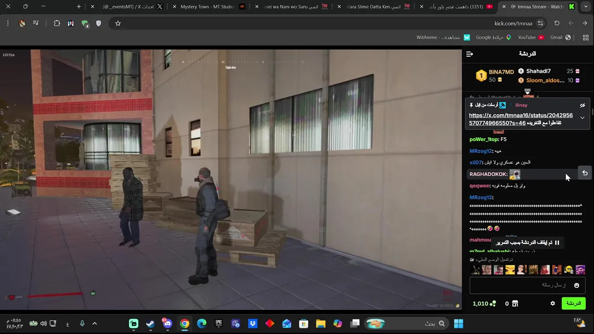Viewport: 594px width, 334px height.
Task: Open RAGHADOKOK's username in chat
Action: click(x=488, y=174)
